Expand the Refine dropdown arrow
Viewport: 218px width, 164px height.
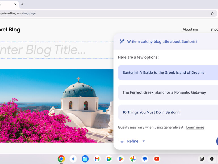[144, 141]
